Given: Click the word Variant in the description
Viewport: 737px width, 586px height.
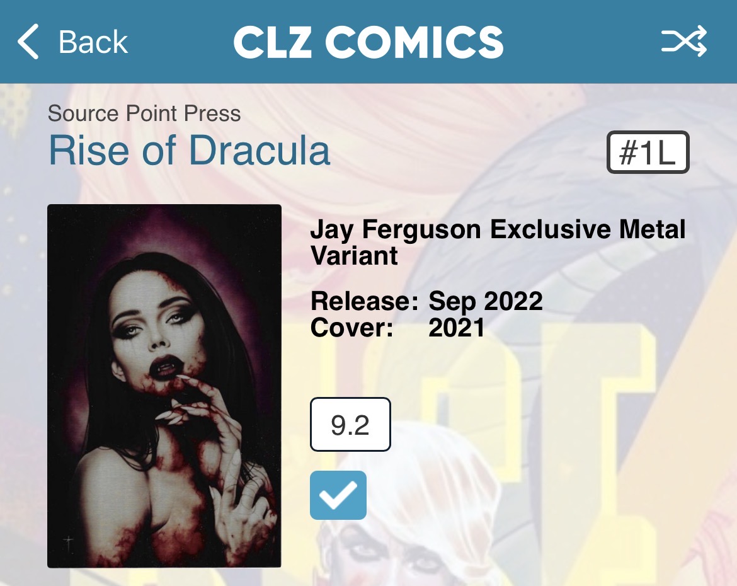Looking at the screenshot, I should [354, 256].
